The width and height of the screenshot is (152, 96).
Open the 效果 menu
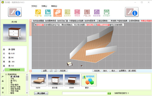[x=44, y=6]
